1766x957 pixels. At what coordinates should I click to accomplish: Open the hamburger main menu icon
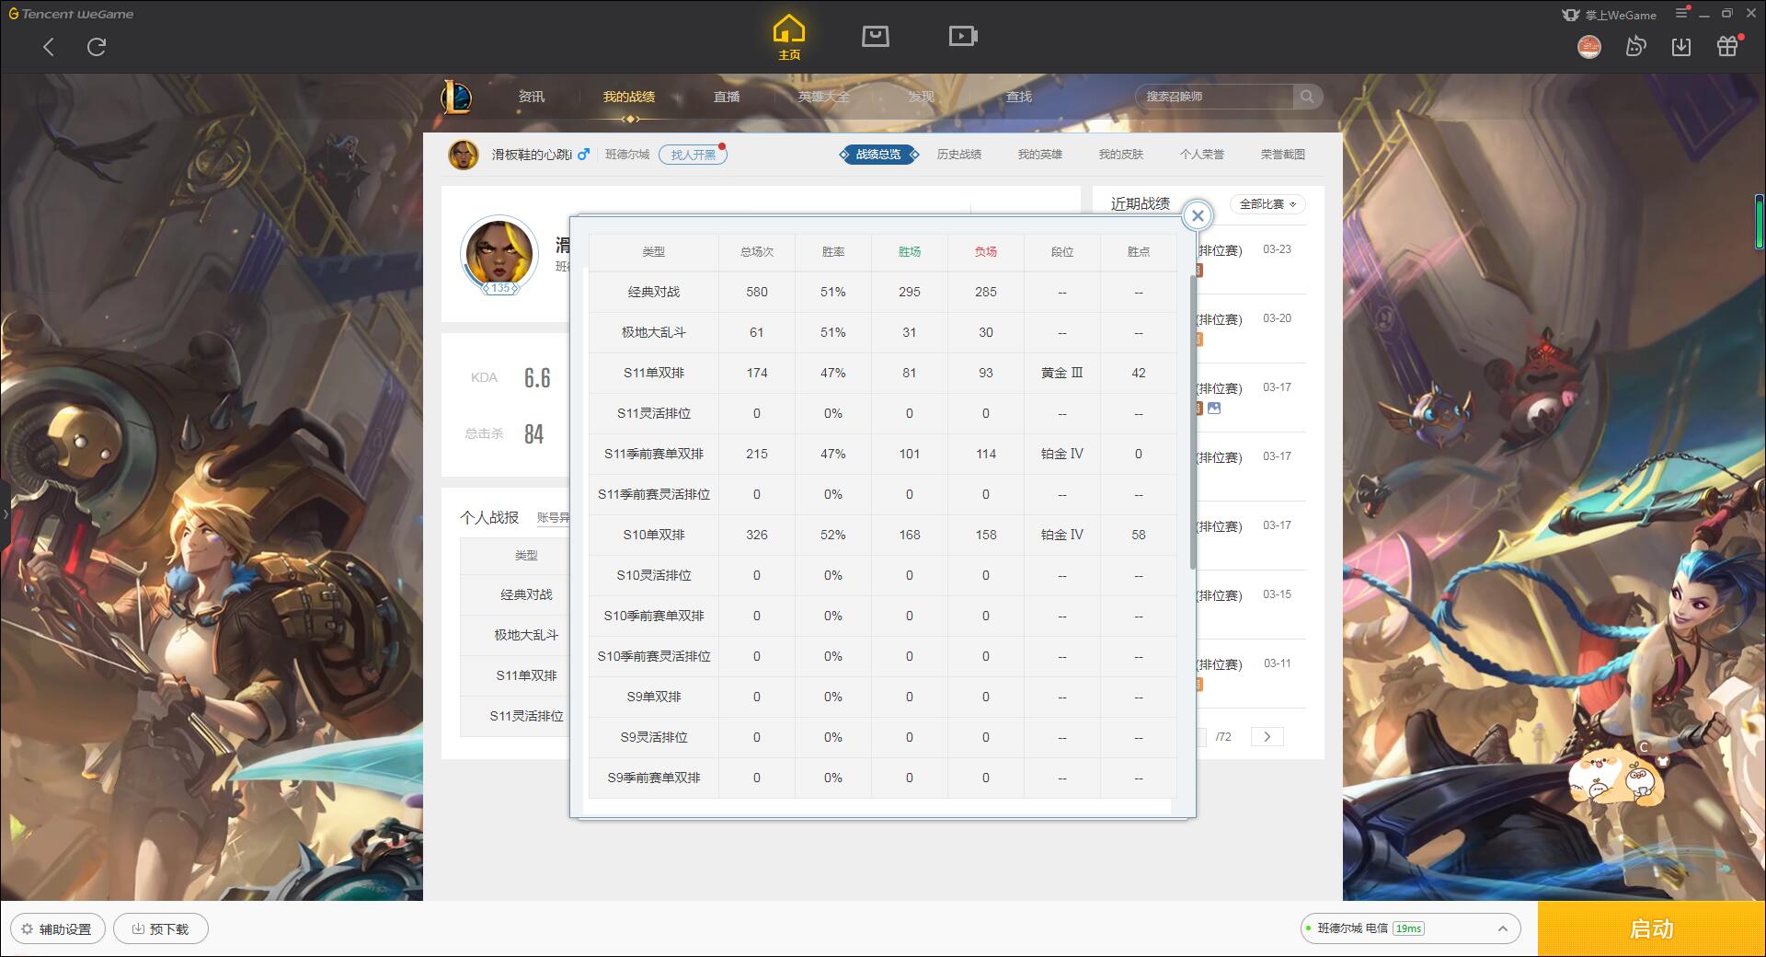[1682, 14]
